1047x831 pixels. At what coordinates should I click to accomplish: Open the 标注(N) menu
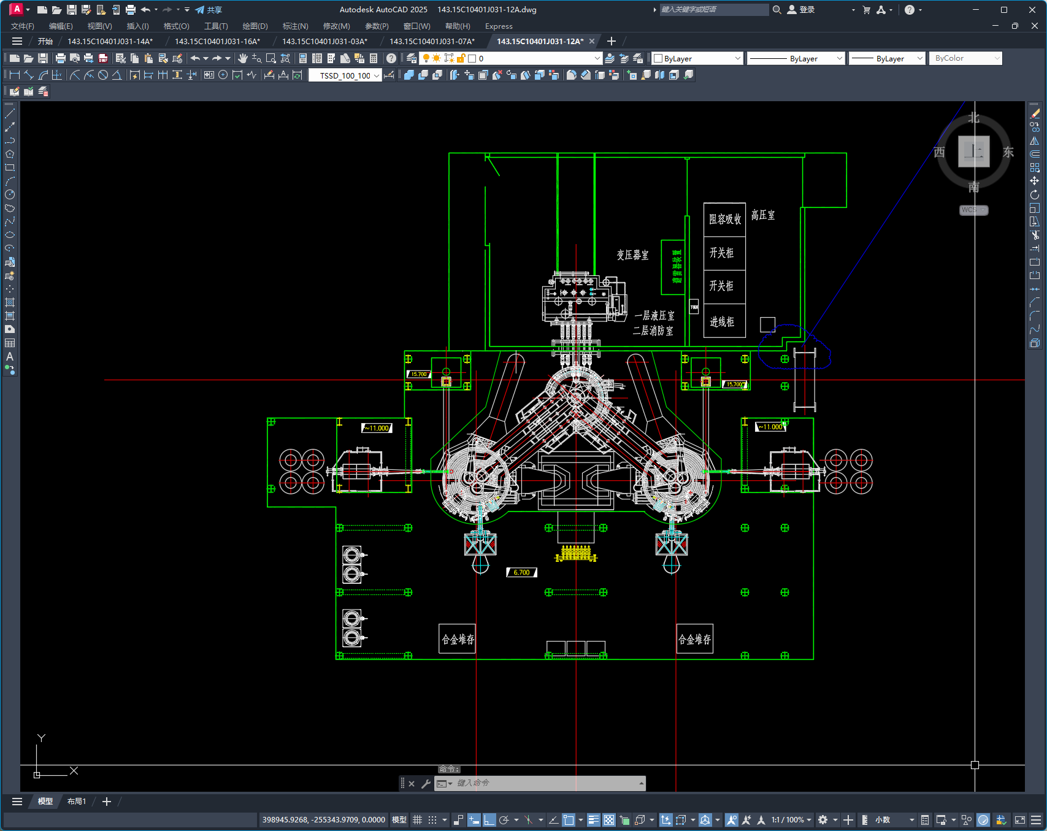tap(295, 26)
